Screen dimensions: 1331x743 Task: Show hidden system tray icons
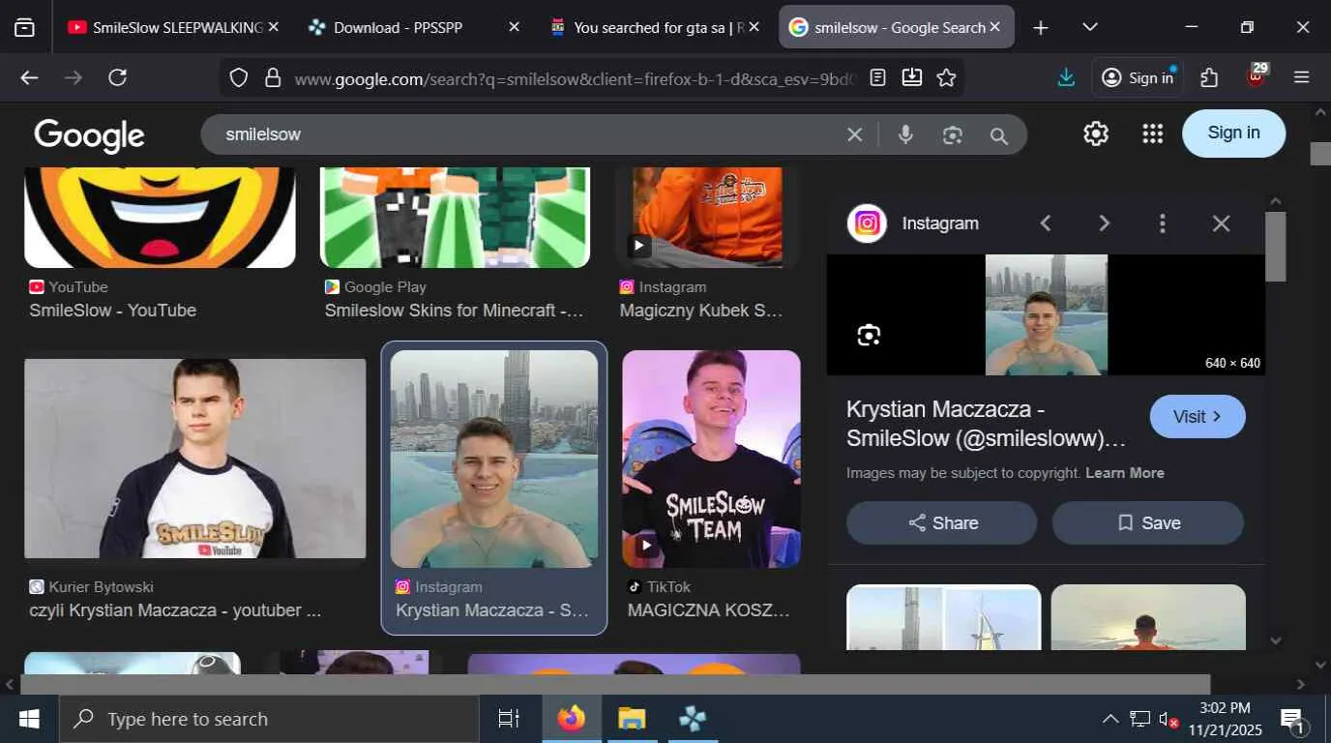point(1110,719)
